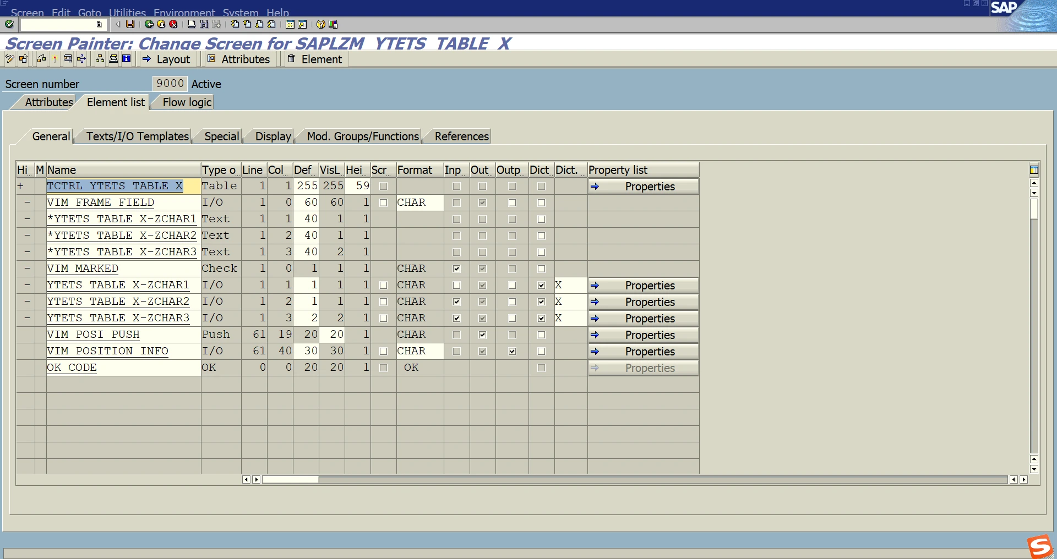1057x559 pixels.
Task: Click the Find binoculars icon
Action: (204, 24)
